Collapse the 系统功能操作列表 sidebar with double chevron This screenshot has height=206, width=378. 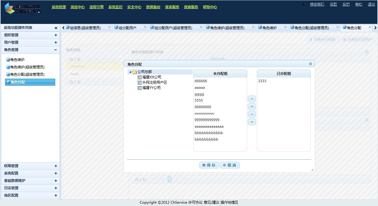click(56, 28)
